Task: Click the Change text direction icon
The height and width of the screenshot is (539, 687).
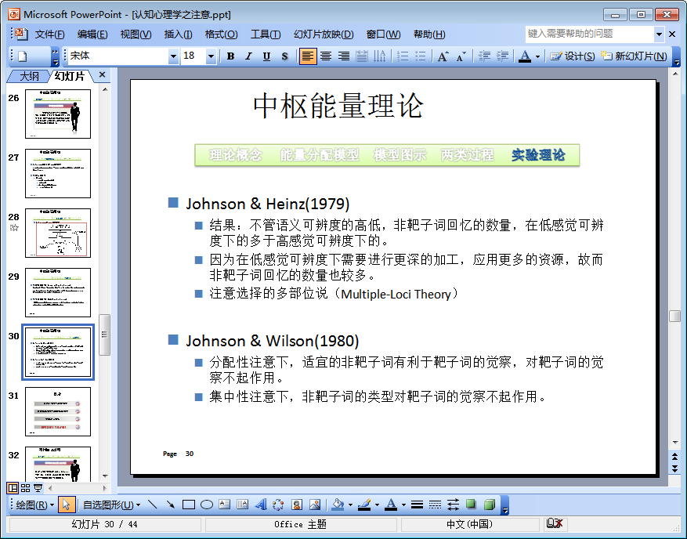Action: pos(379,56)
